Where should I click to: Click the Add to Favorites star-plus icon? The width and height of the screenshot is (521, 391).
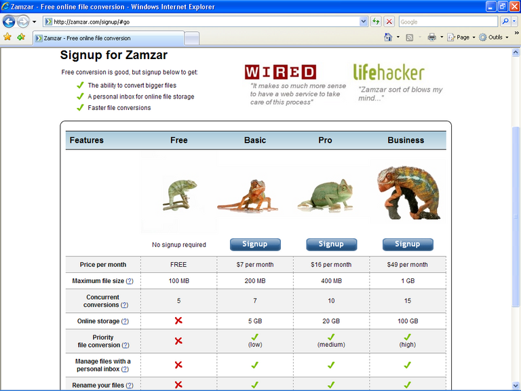[x=21, y=37]
